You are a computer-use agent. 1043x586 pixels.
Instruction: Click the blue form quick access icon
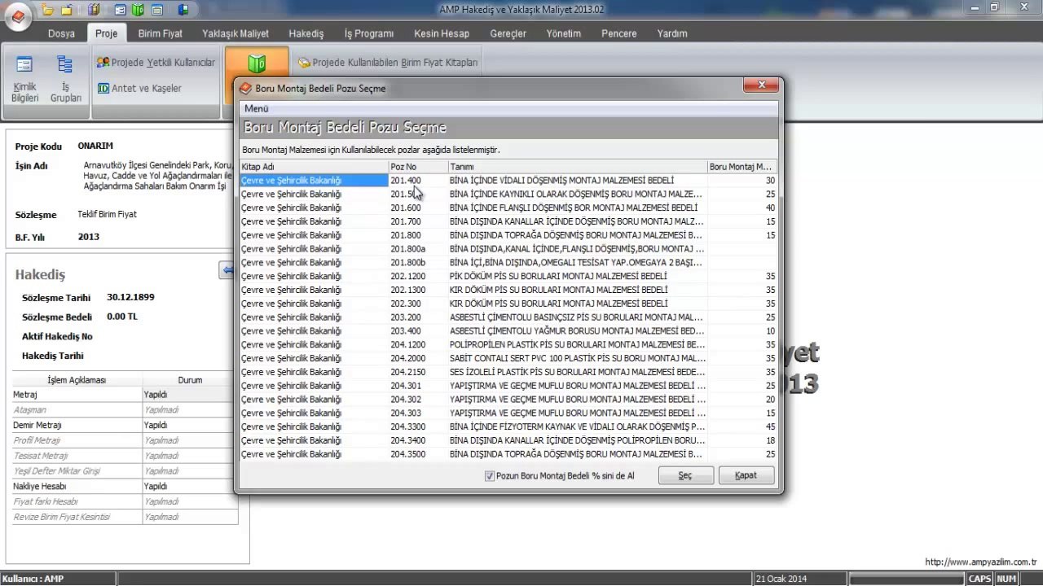(x=121, y=10)
